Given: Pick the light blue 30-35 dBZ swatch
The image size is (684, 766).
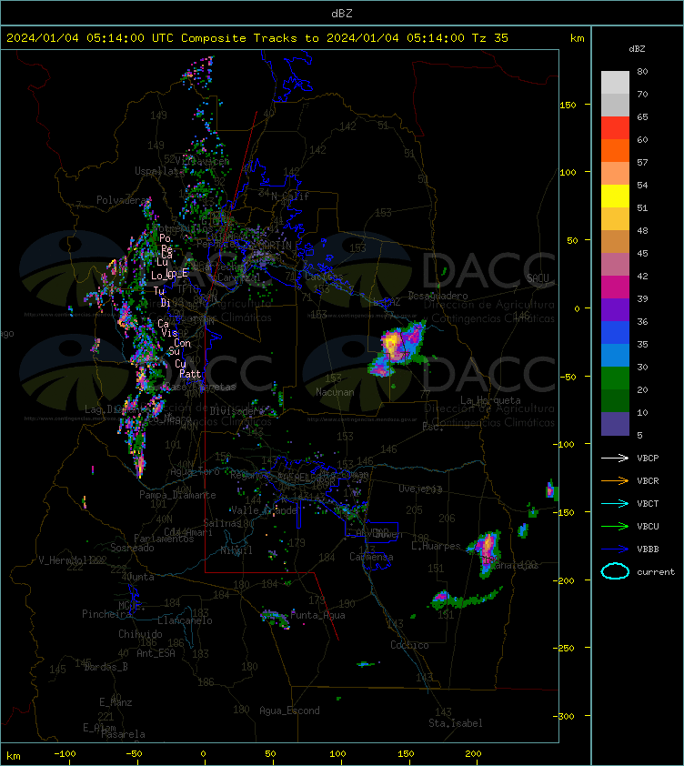Looking at the screenshot, I should coord(615,355).
